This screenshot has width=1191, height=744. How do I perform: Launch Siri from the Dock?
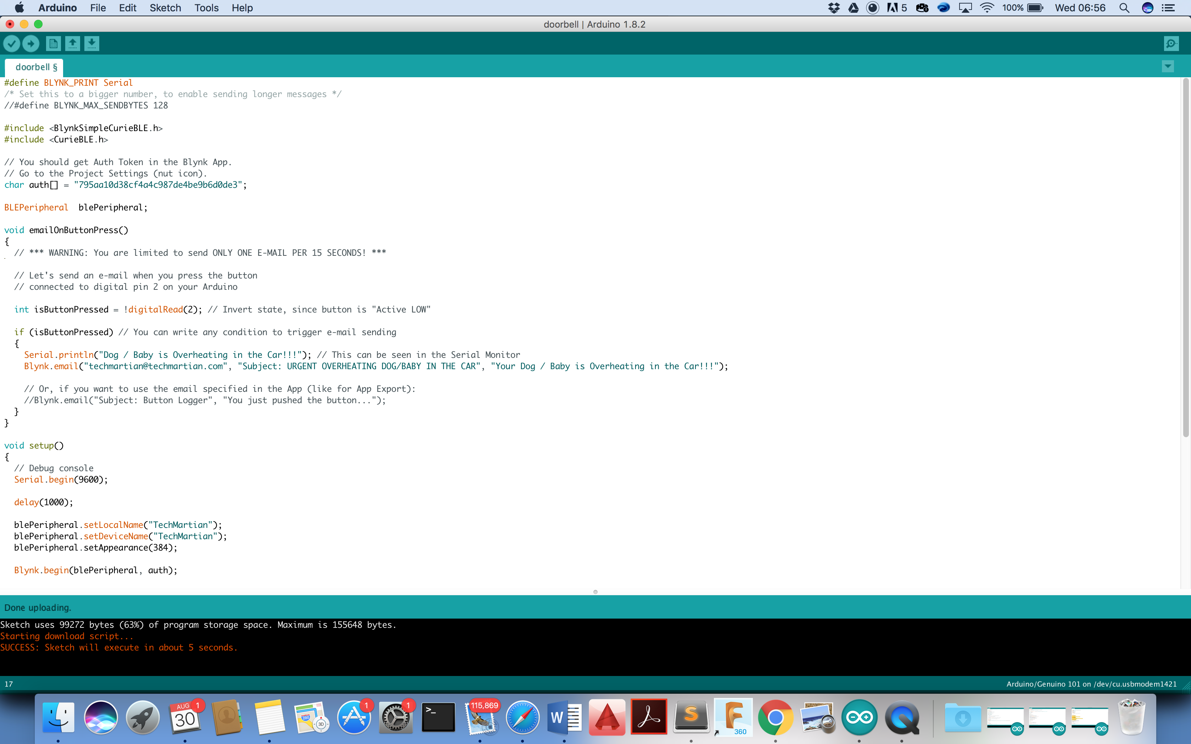tap(101, 717)
